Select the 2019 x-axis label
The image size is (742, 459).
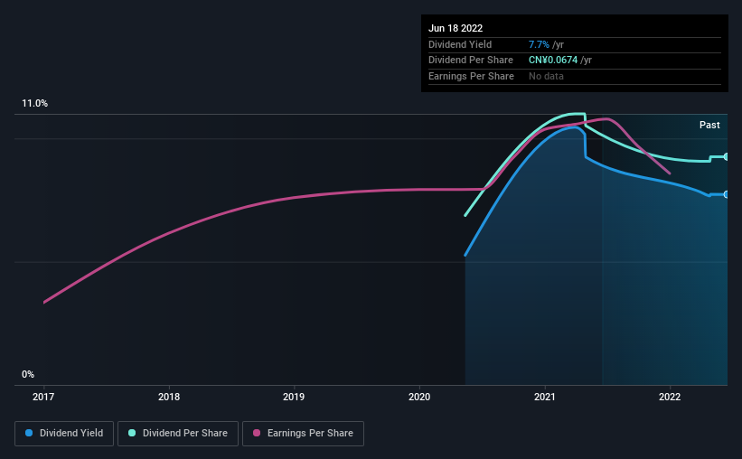[x=294, y=397]
